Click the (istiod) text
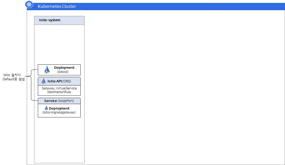Screen dimensions: 285x165 pos(63,72)
